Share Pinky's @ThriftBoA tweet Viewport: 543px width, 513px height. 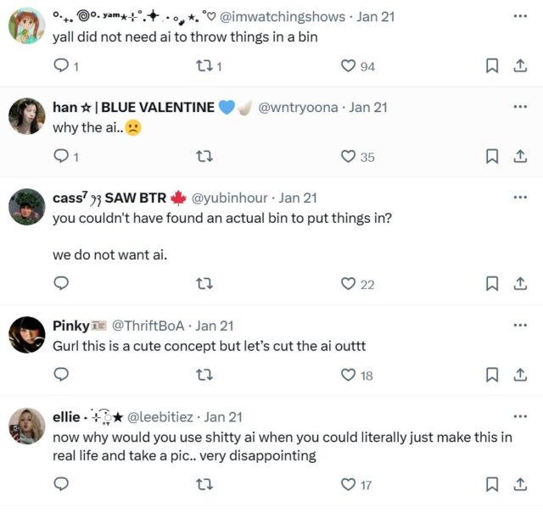(x=520, y=375)
